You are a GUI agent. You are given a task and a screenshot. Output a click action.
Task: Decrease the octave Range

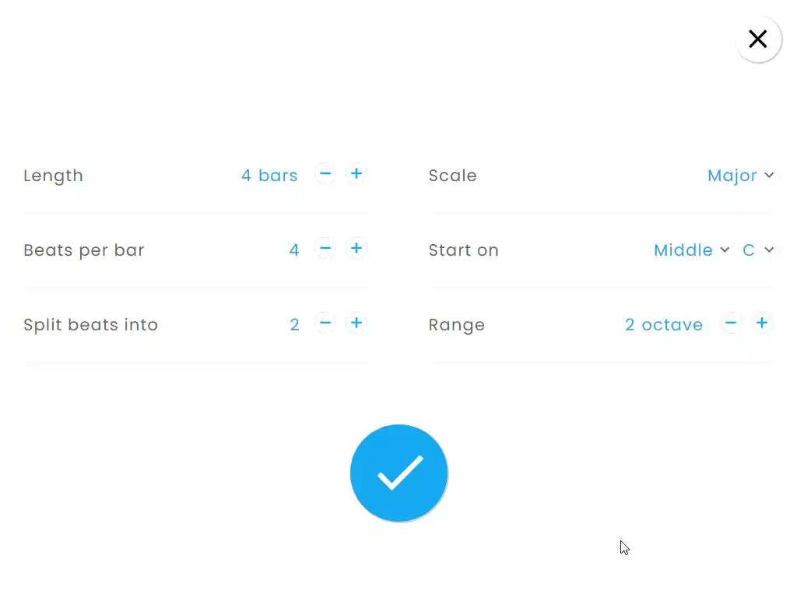click(x=731, y=323)
